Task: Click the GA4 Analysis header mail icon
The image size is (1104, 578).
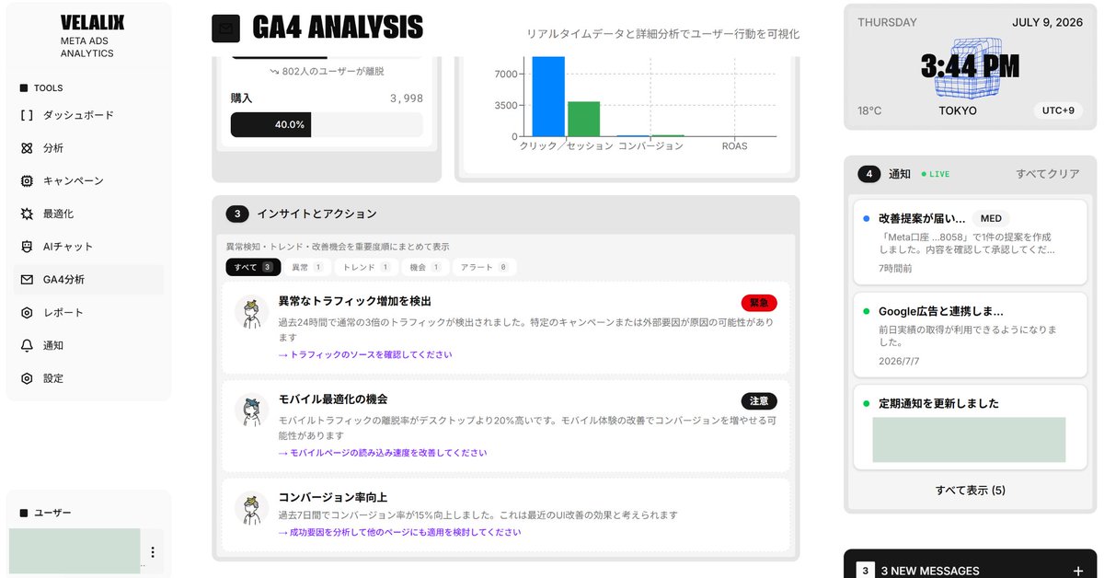Action: (225, 29)
